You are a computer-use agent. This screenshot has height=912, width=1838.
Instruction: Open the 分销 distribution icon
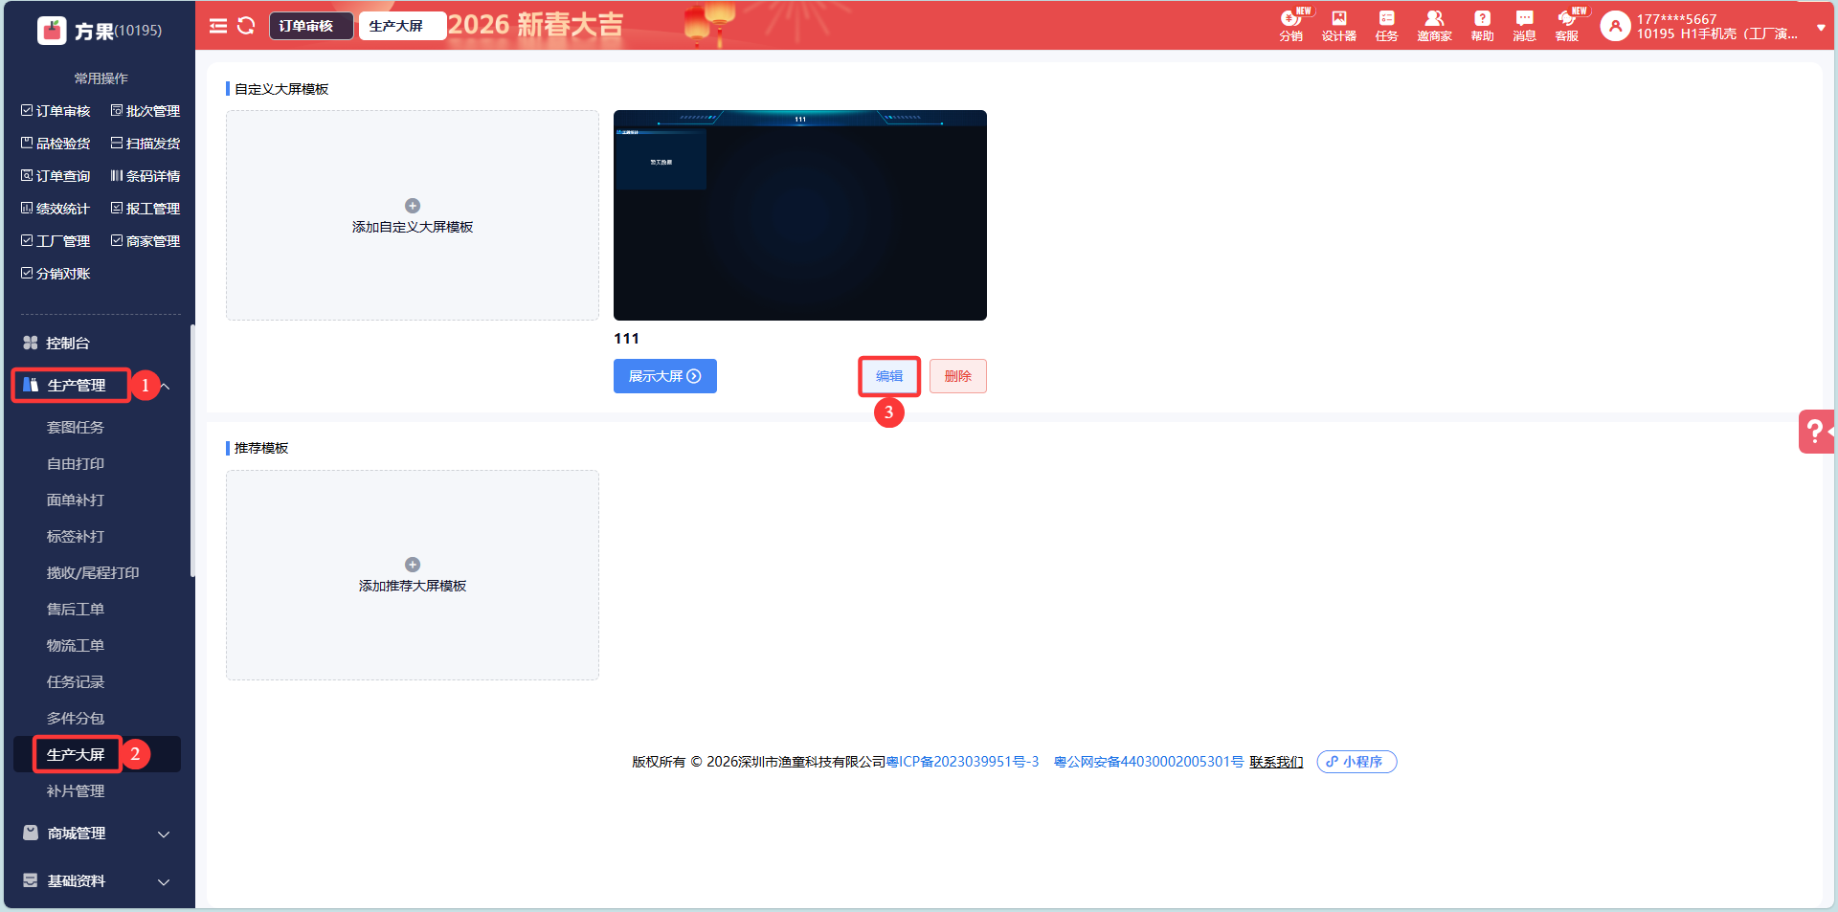[x=1290, y=26]
